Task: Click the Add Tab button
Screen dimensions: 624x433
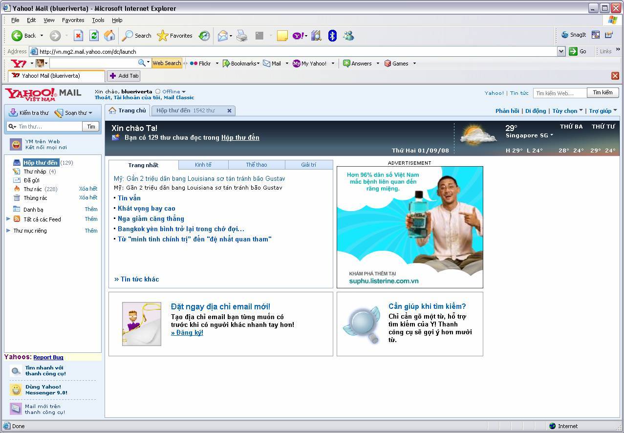Action: point(124,76)
